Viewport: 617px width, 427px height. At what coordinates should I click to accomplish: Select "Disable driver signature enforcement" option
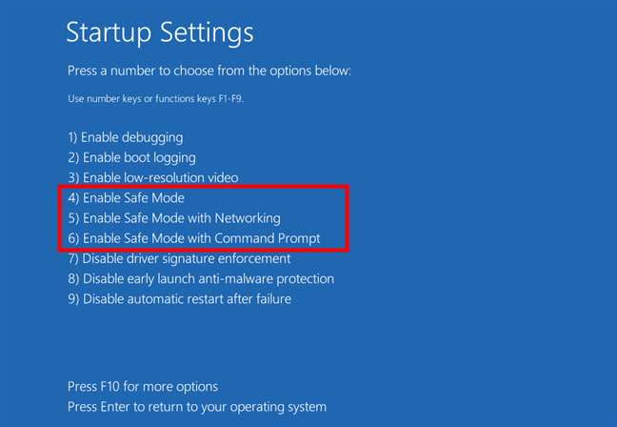tap(179, 258)
